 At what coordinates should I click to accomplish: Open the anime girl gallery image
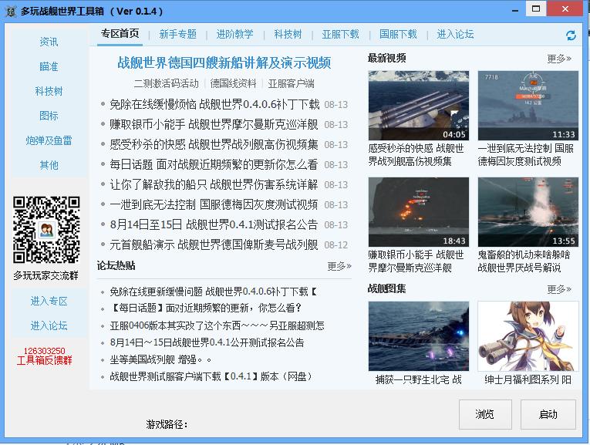click(528, 336)
